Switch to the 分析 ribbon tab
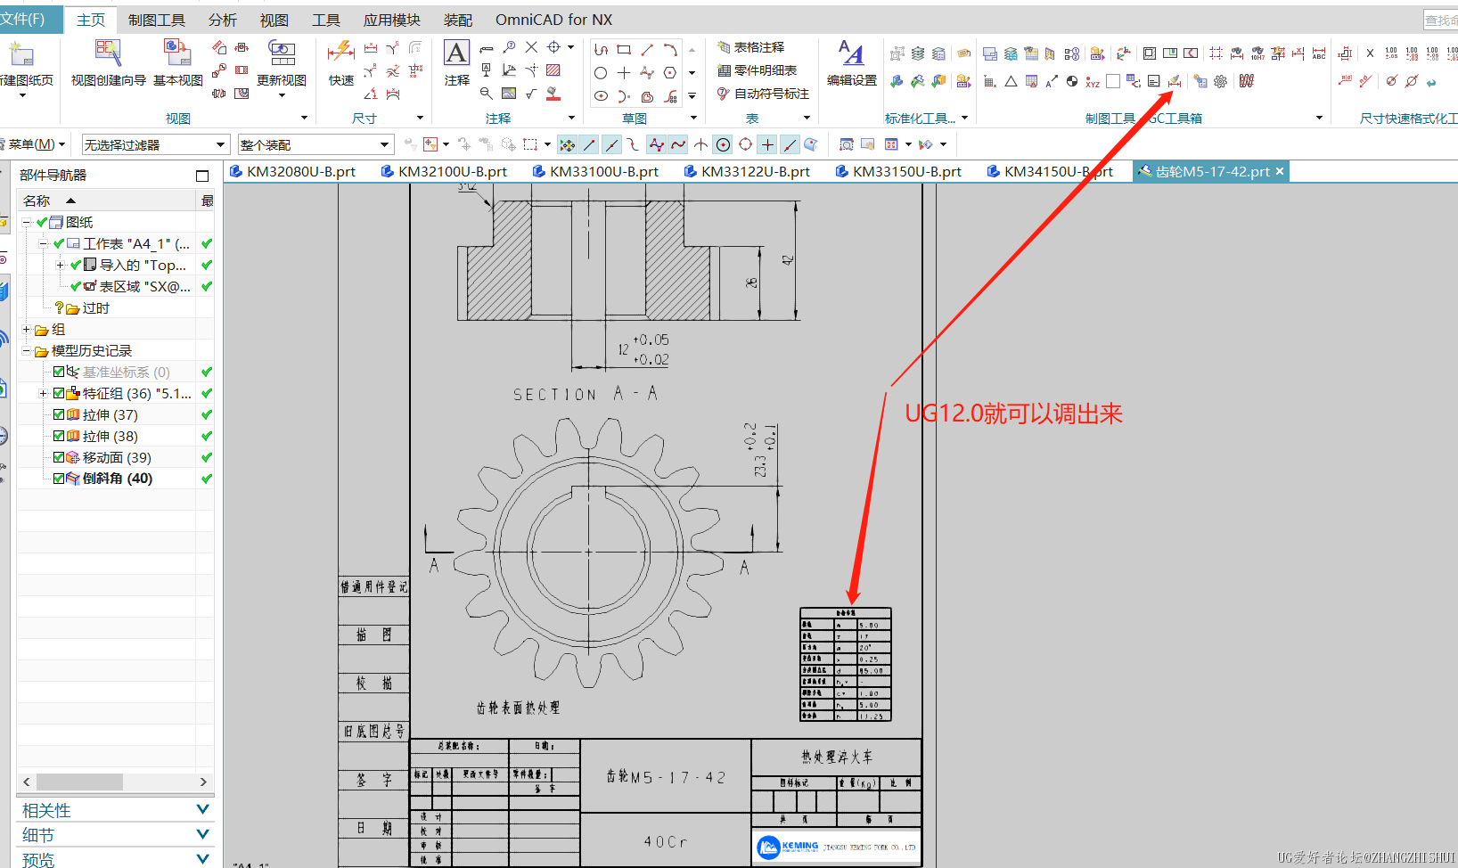Viewport: 1458px width, 868px height. pos(223,20)
